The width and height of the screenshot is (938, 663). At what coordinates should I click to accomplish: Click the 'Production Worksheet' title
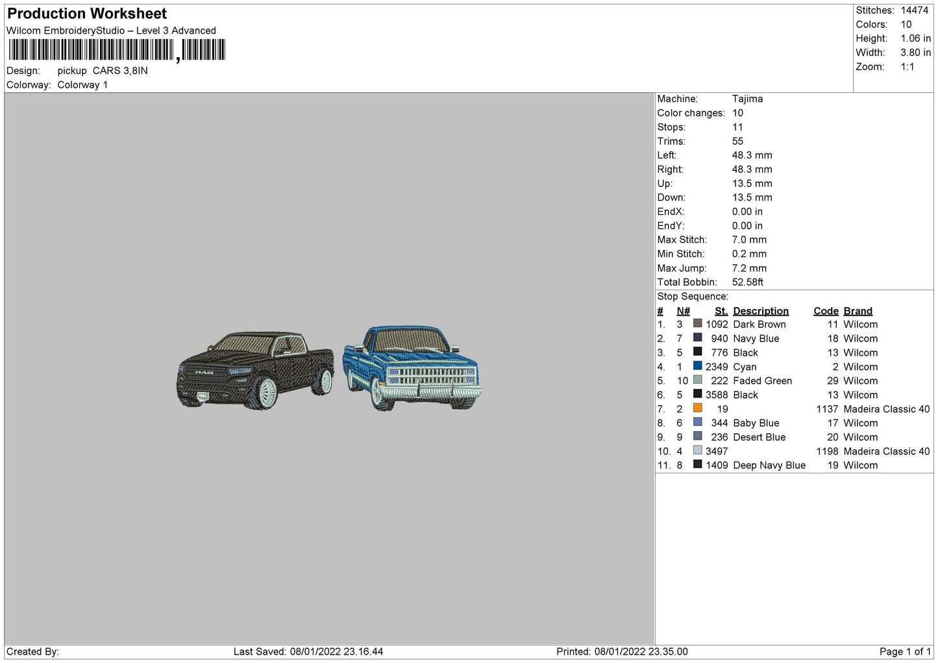tap(87, 14)
